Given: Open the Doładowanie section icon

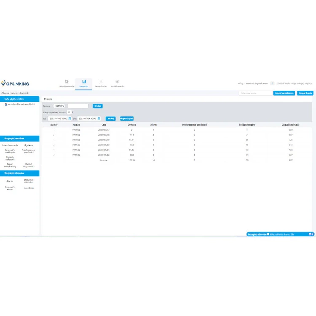Looking at the screenshot, I should click(x=117, y=82).
